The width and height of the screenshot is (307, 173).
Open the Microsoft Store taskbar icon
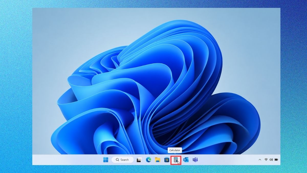[x=167, y=160]
